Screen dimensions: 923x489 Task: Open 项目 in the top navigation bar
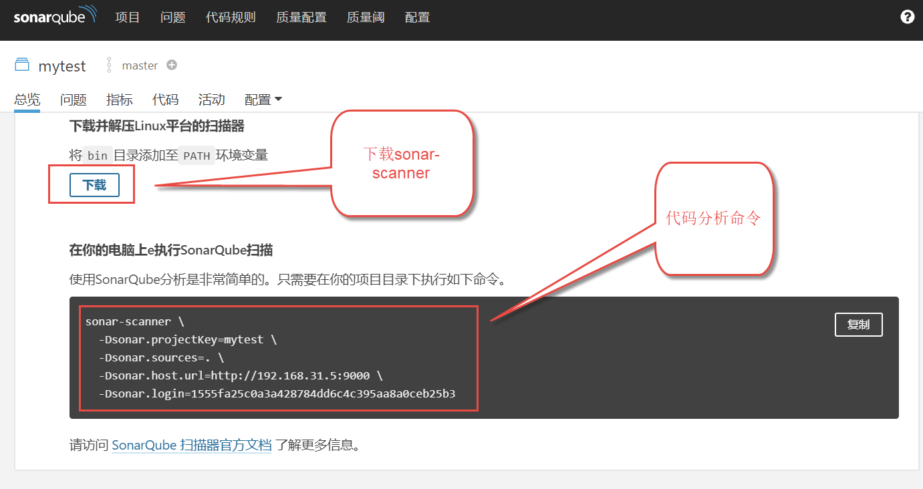coord(128,17)
